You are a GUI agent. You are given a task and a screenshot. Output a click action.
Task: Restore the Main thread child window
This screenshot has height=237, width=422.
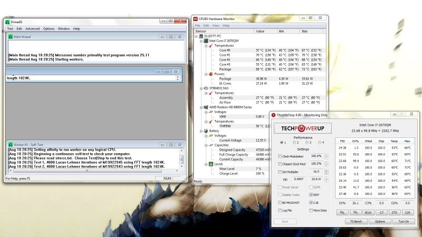pos(171,36)
